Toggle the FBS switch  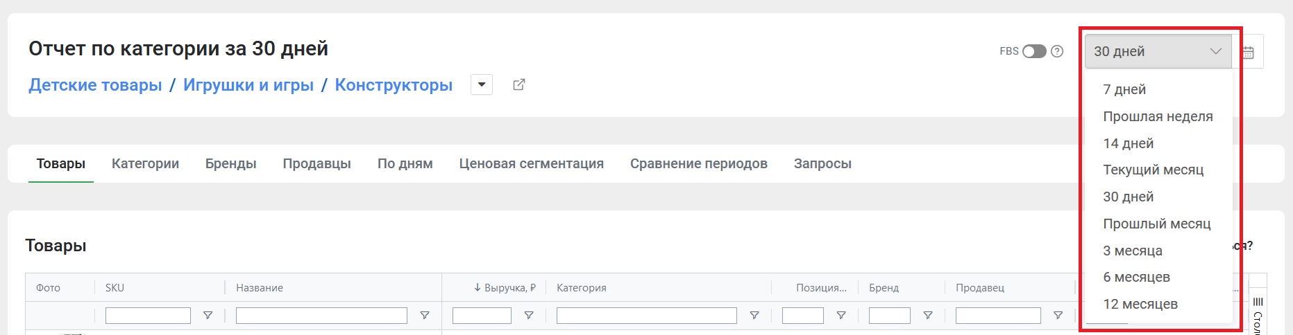[1033, 51]
